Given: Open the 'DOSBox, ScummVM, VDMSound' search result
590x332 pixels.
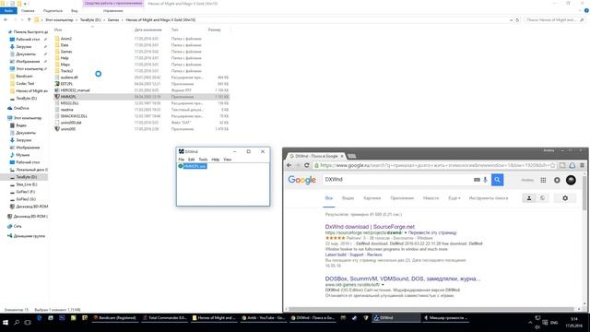Looking at the screenshot, I should (x=403, y=279).
